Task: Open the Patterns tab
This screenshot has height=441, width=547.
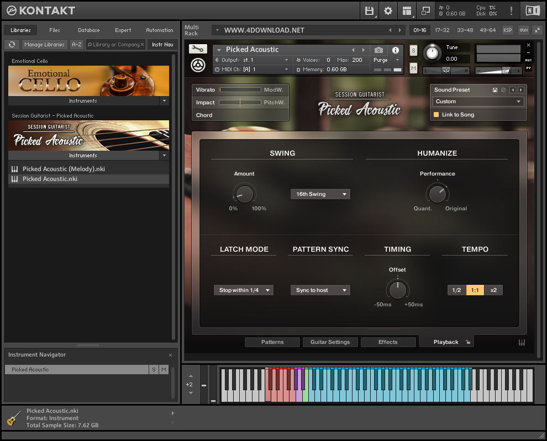Action: click(272, 342)
